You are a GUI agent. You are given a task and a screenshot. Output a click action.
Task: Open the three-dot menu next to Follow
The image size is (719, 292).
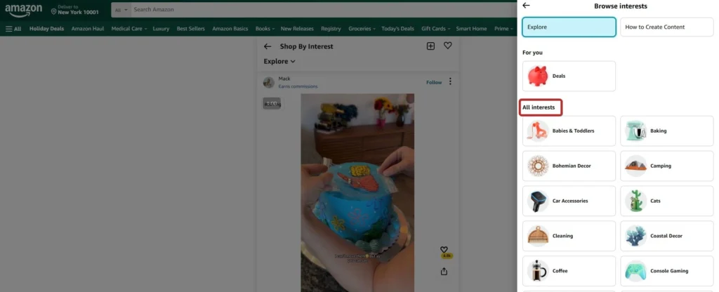coord(451,82)
